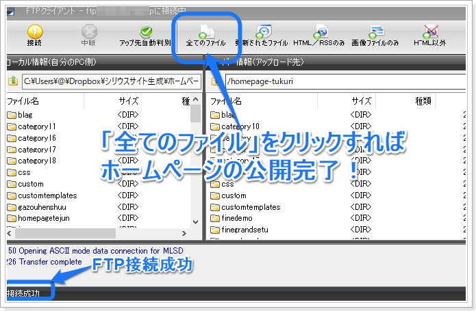476x311 pixels.
Task: Click local list scroll left arrow
Action: pos(10,234)
